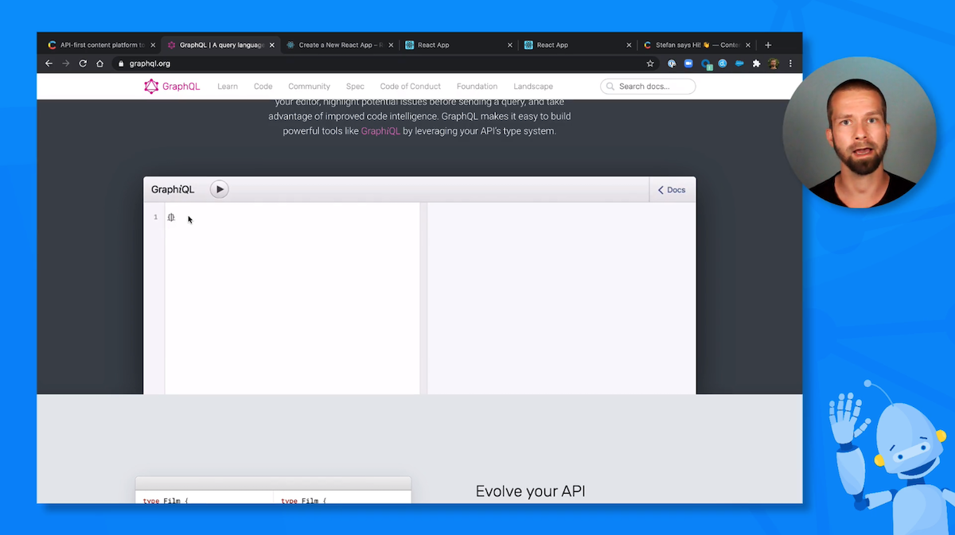Go to the Community page
Viewport: 955px width, 535px height.
(x=309, y=87)
